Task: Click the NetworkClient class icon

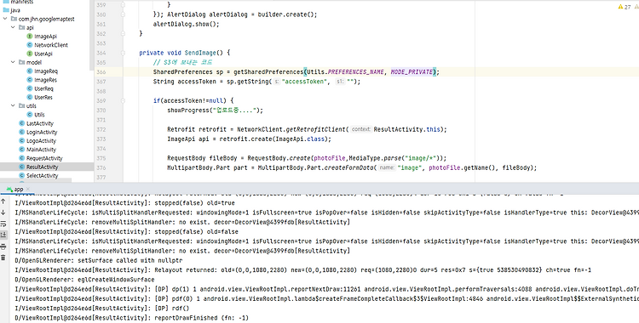Action: (x=29, y=45)
